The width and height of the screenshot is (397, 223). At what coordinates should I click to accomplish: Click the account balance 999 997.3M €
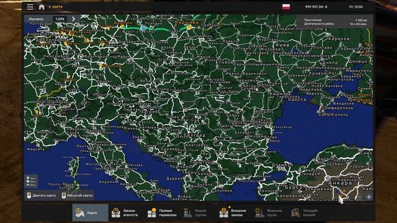[316, 7]
